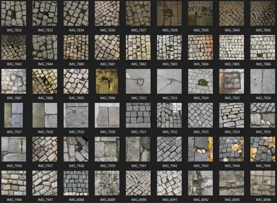Open the IMG_7842 photo thumbnail

[x=263, y=14]
